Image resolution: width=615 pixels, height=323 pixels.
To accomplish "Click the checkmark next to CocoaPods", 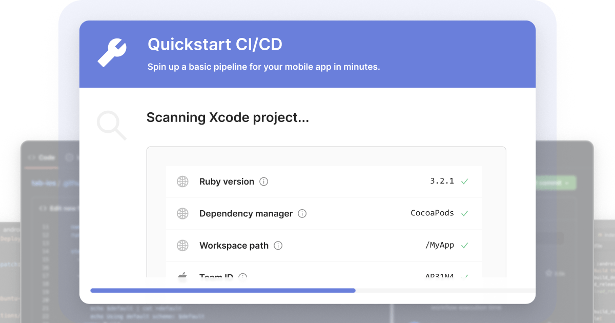I will point(465,213).
